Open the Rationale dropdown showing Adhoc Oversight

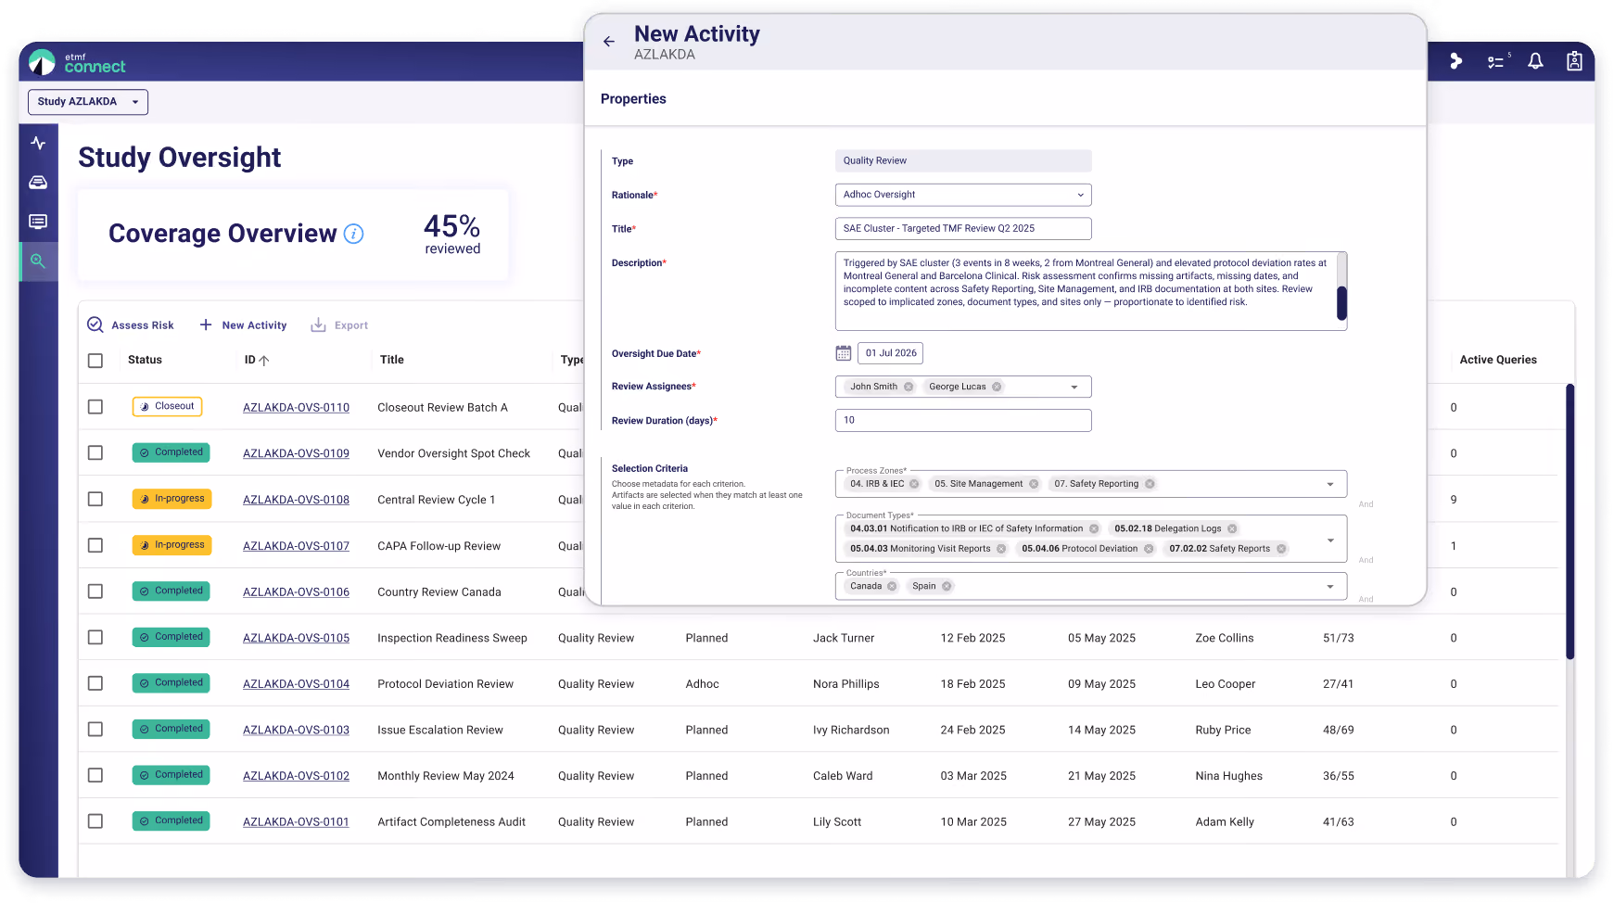coord(963,195)
